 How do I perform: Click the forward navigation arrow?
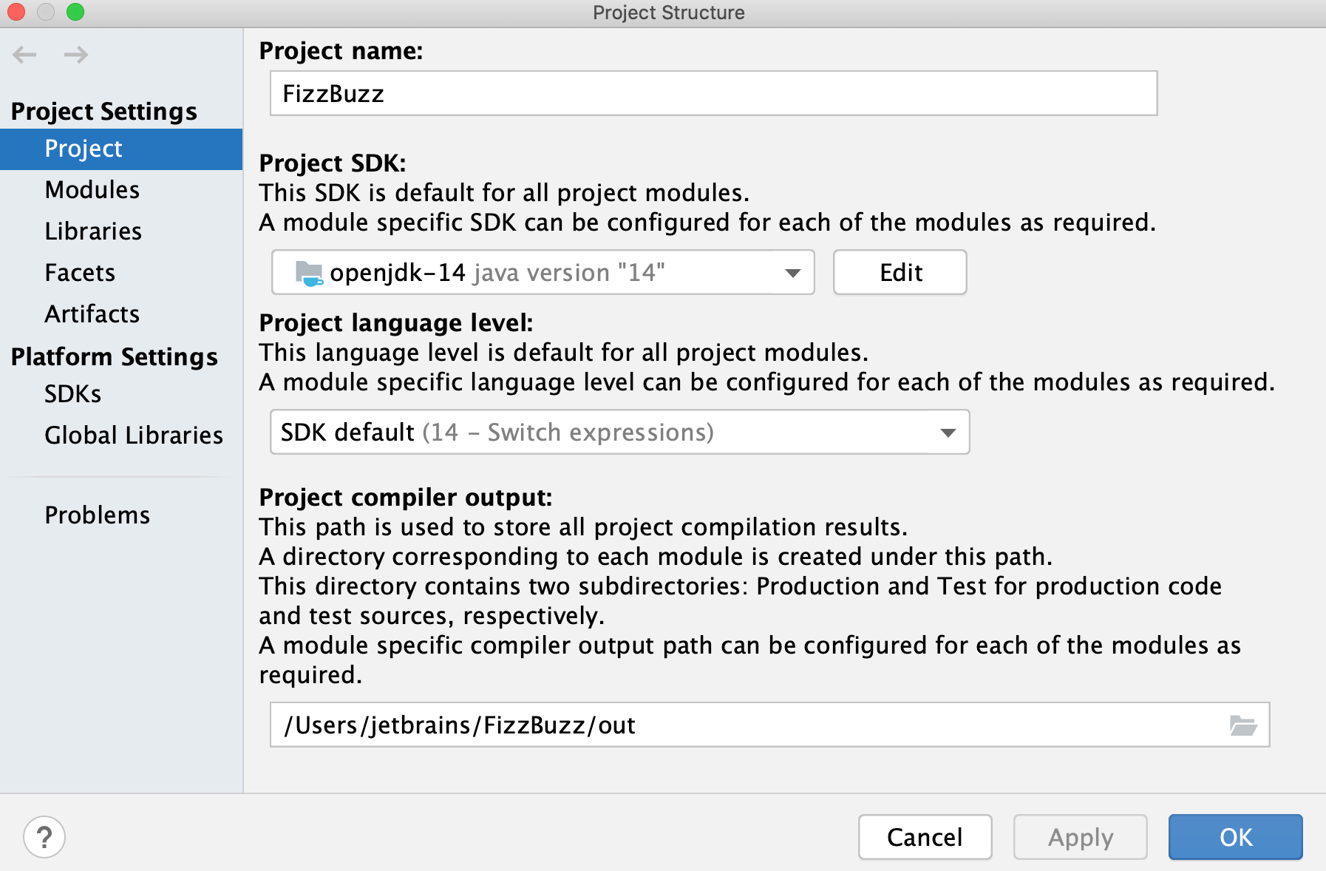tap(76, 55)
